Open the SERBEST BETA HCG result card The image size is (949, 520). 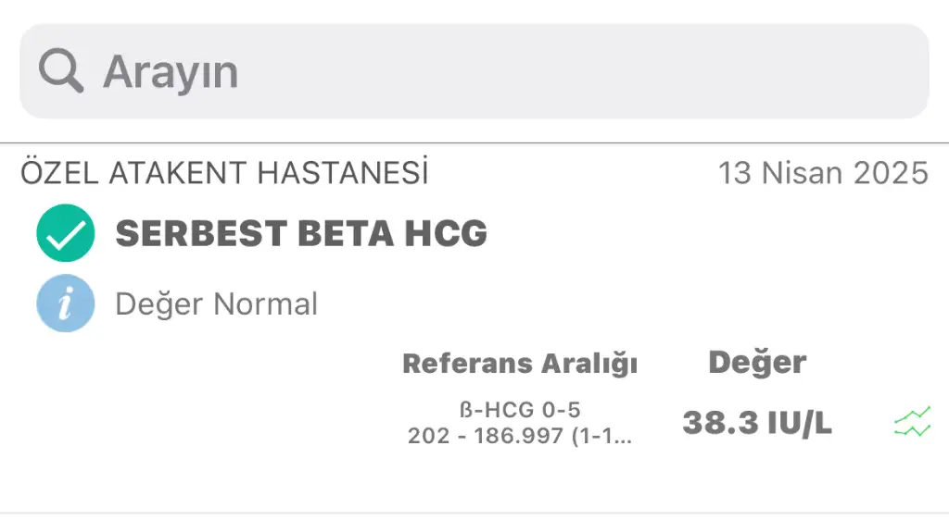click(474, 329)
